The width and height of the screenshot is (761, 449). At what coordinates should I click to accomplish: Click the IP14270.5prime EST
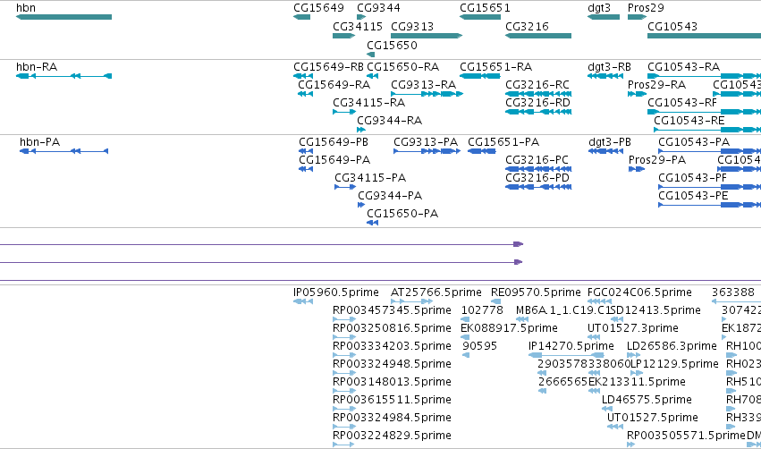(x=566, y=356)
